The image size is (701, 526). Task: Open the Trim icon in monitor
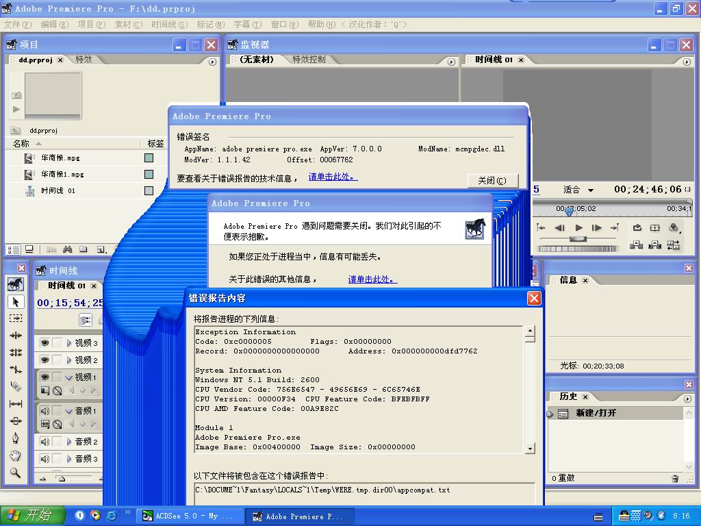pos(674,245)
